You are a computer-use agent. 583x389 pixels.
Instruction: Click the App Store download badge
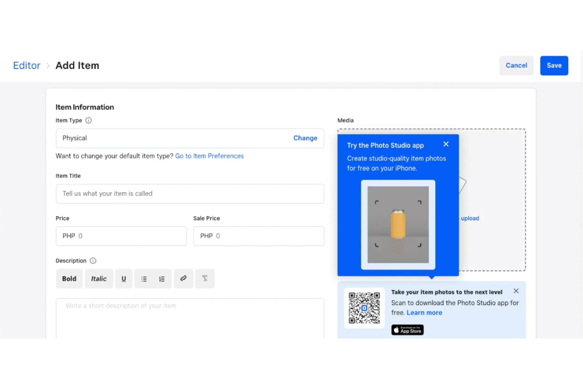(407, 329)
